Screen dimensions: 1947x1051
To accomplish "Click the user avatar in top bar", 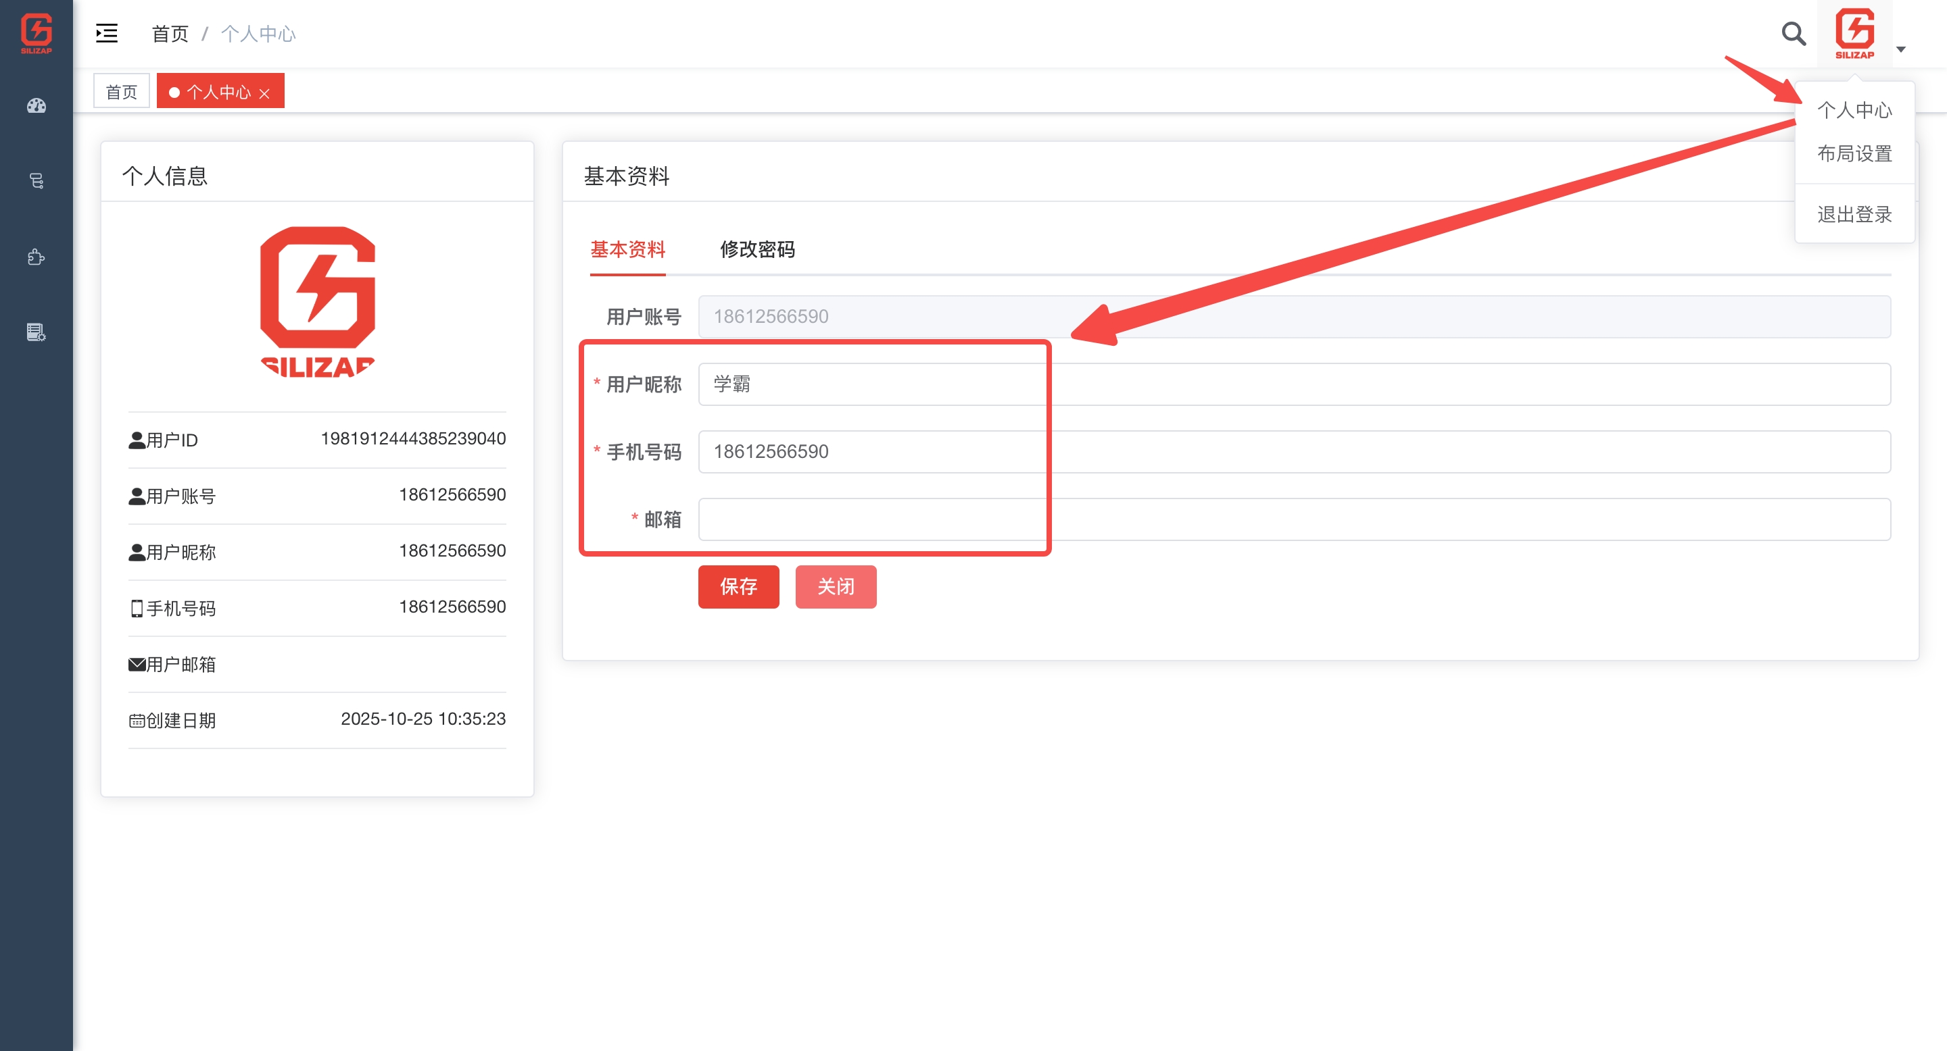I will 1854,33.
